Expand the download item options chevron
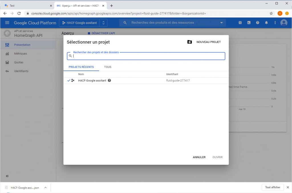 (45, 188)
